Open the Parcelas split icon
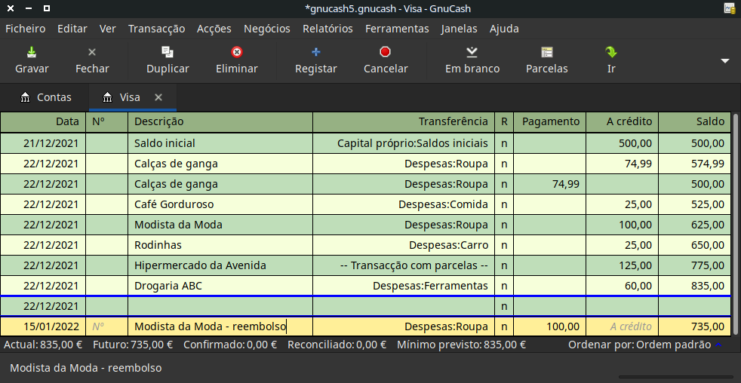 click(547, 52)
